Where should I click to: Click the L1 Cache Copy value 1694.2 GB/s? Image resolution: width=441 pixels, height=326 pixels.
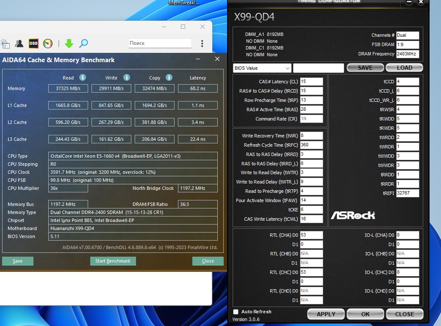[x=154, y=105]
